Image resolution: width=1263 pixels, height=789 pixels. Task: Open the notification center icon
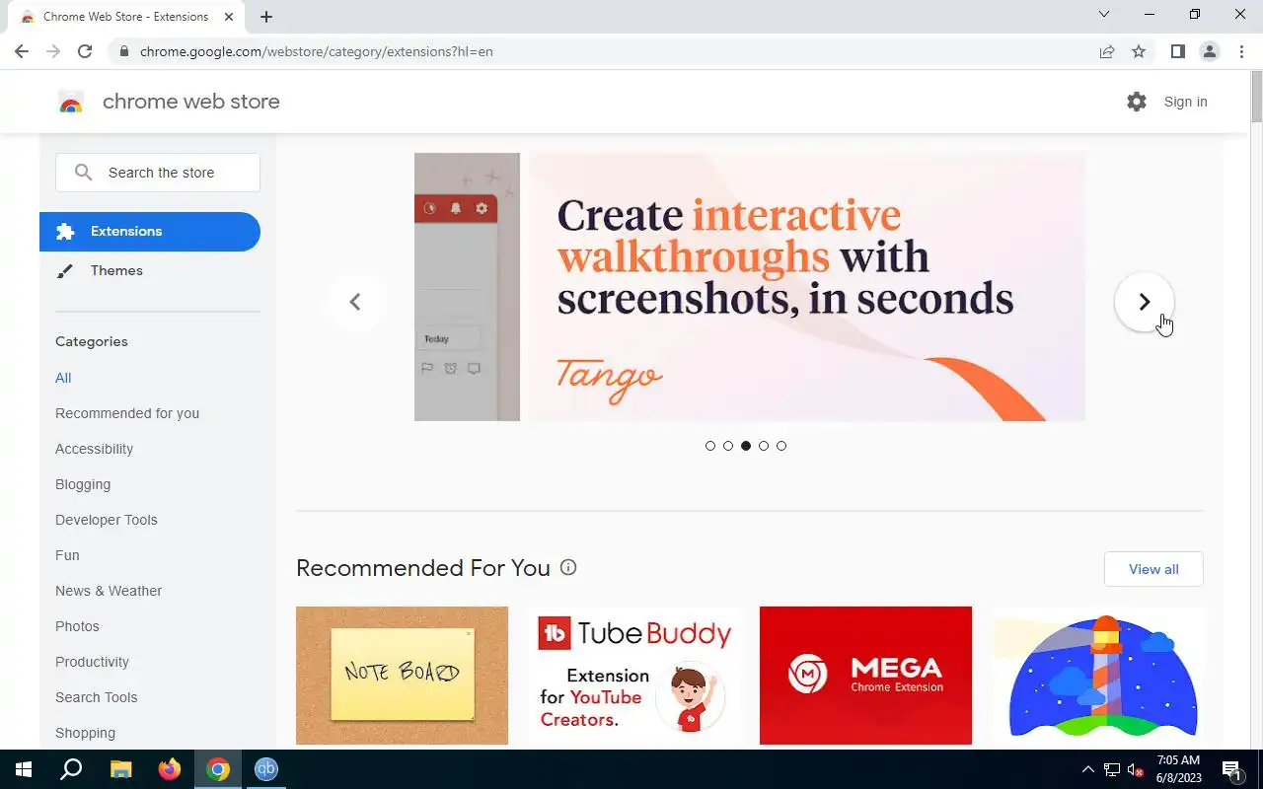click(1231, 769)
